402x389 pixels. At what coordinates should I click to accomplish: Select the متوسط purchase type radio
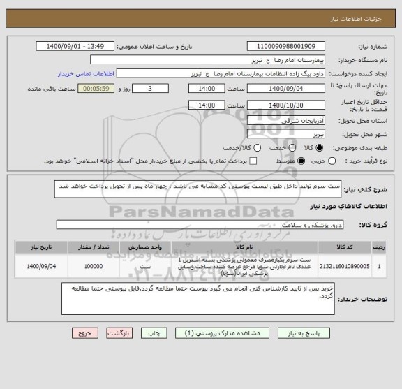tap(301, 161)
